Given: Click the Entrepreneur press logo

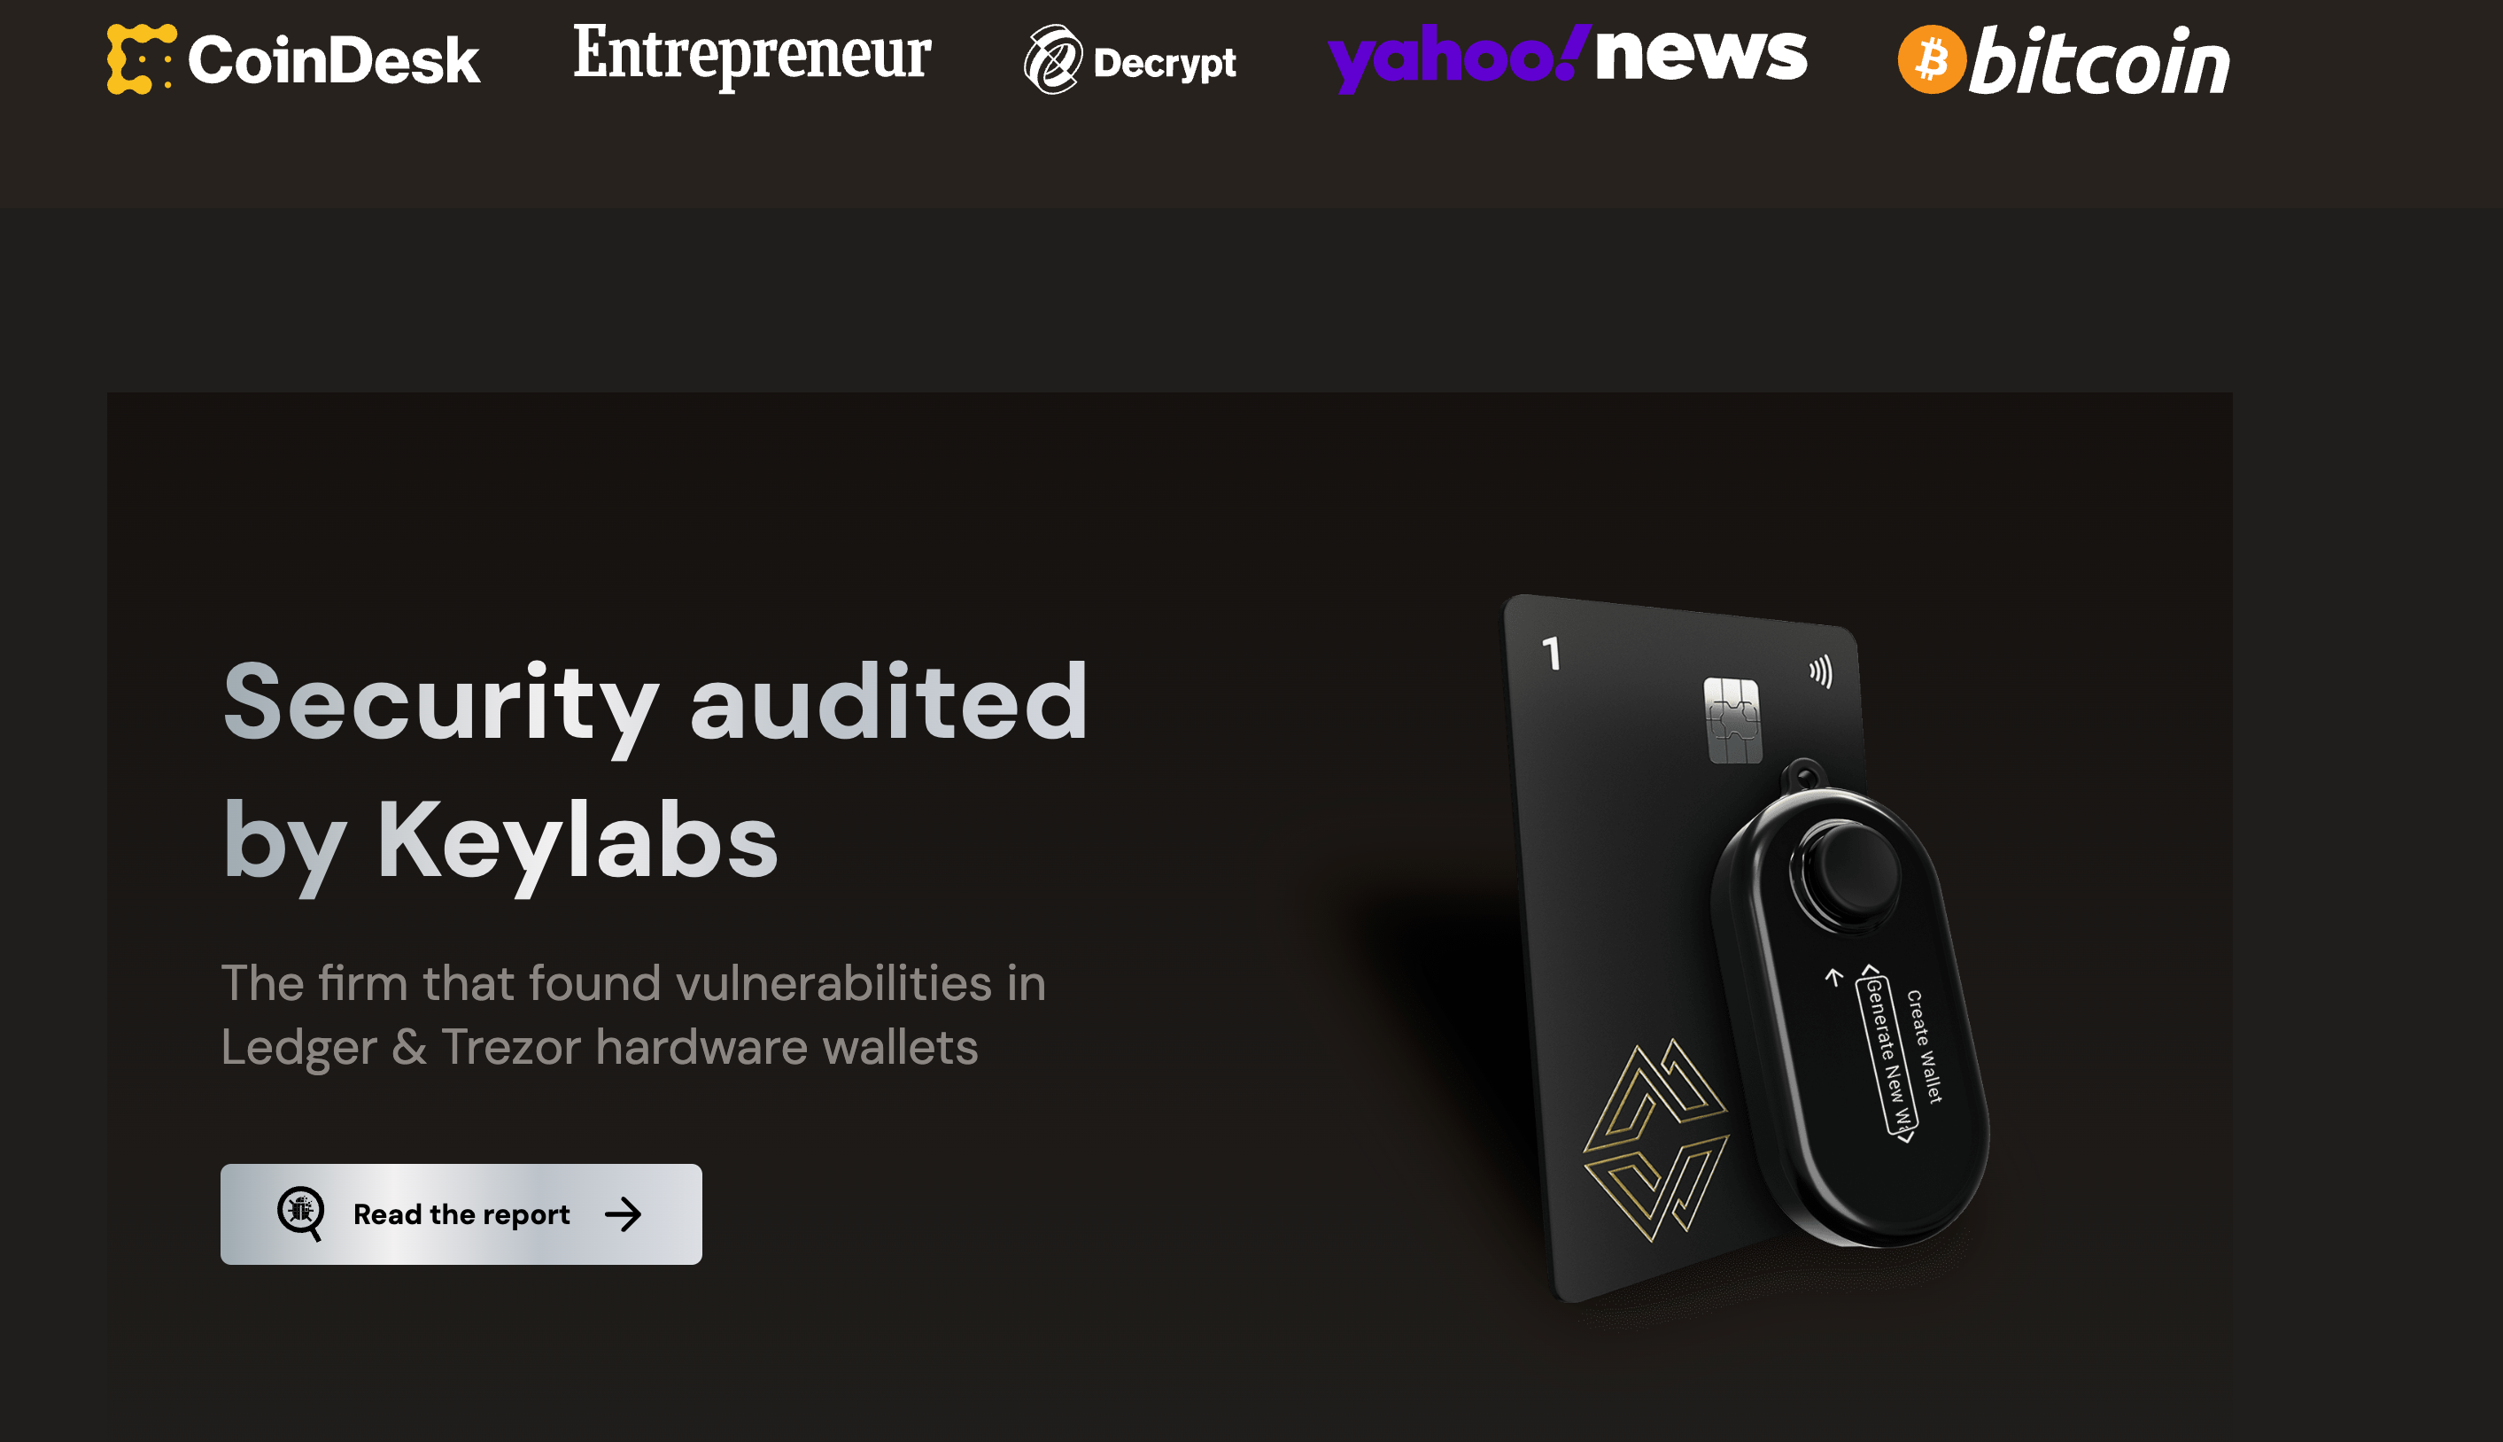Looking at the screenshot, I should click(751, 58).
